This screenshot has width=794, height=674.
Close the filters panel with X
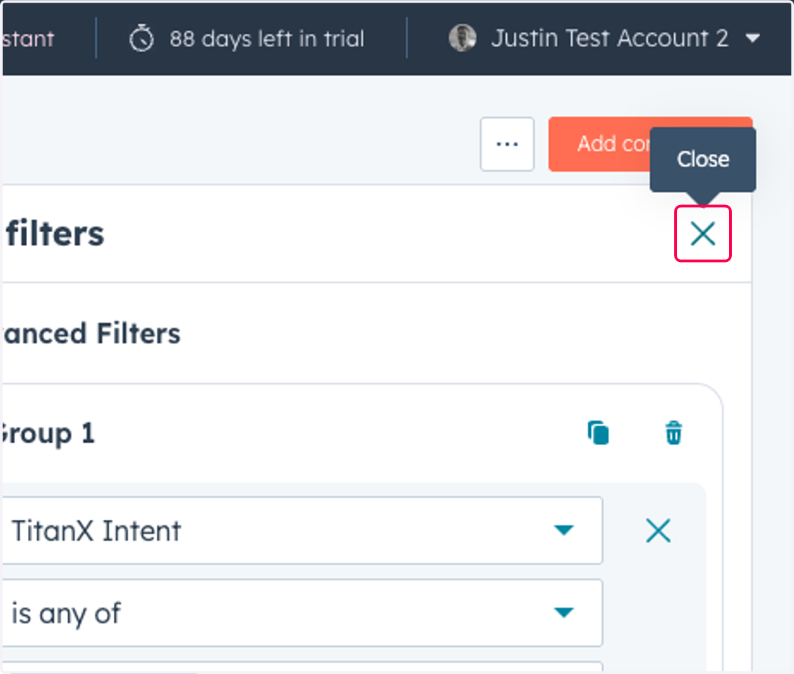703,233
